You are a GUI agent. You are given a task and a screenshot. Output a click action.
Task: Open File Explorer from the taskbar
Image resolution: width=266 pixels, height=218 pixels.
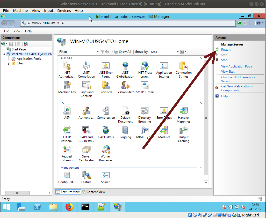[x=53, y=207]
